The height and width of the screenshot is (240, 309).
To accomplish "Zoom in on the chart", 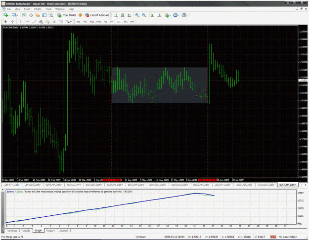I will coord(137,15).
